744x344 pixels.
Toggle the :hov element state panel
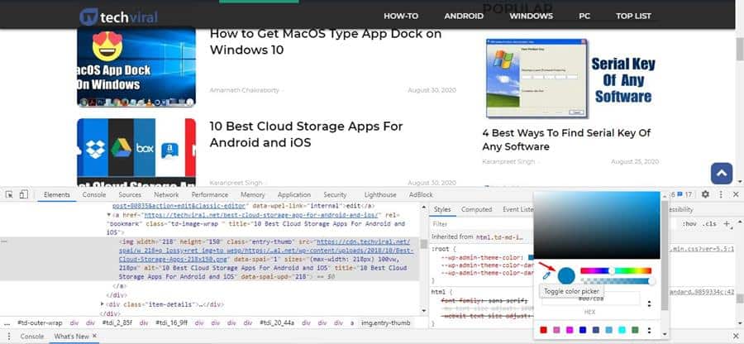click(689, 223)
